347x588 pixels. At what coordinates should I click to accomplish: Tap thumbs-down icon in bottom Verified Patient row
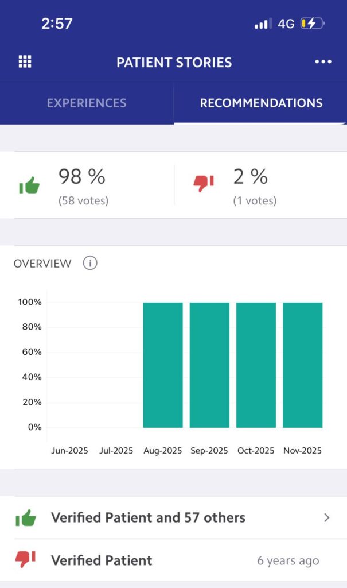coord(26,560)
